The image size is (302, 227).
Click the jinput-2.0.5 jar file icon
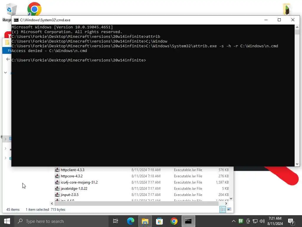(57, 194)
